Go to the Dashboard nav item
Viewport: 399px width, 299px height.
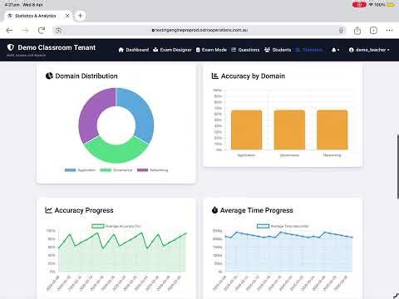tap(134, 50)
